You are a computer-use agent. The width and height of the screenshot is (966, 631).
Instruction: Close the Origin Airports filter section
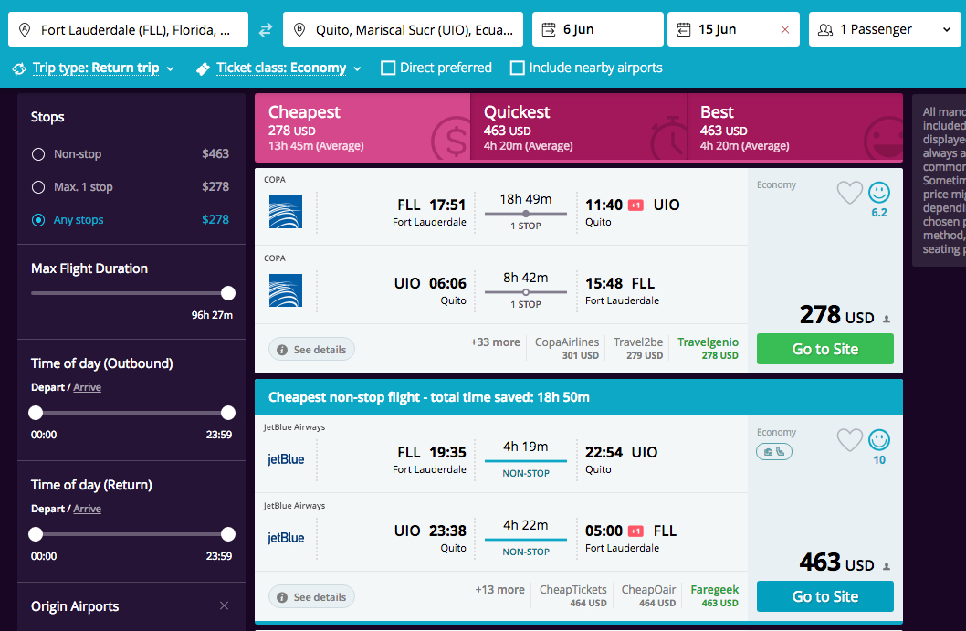pos(225,605)
